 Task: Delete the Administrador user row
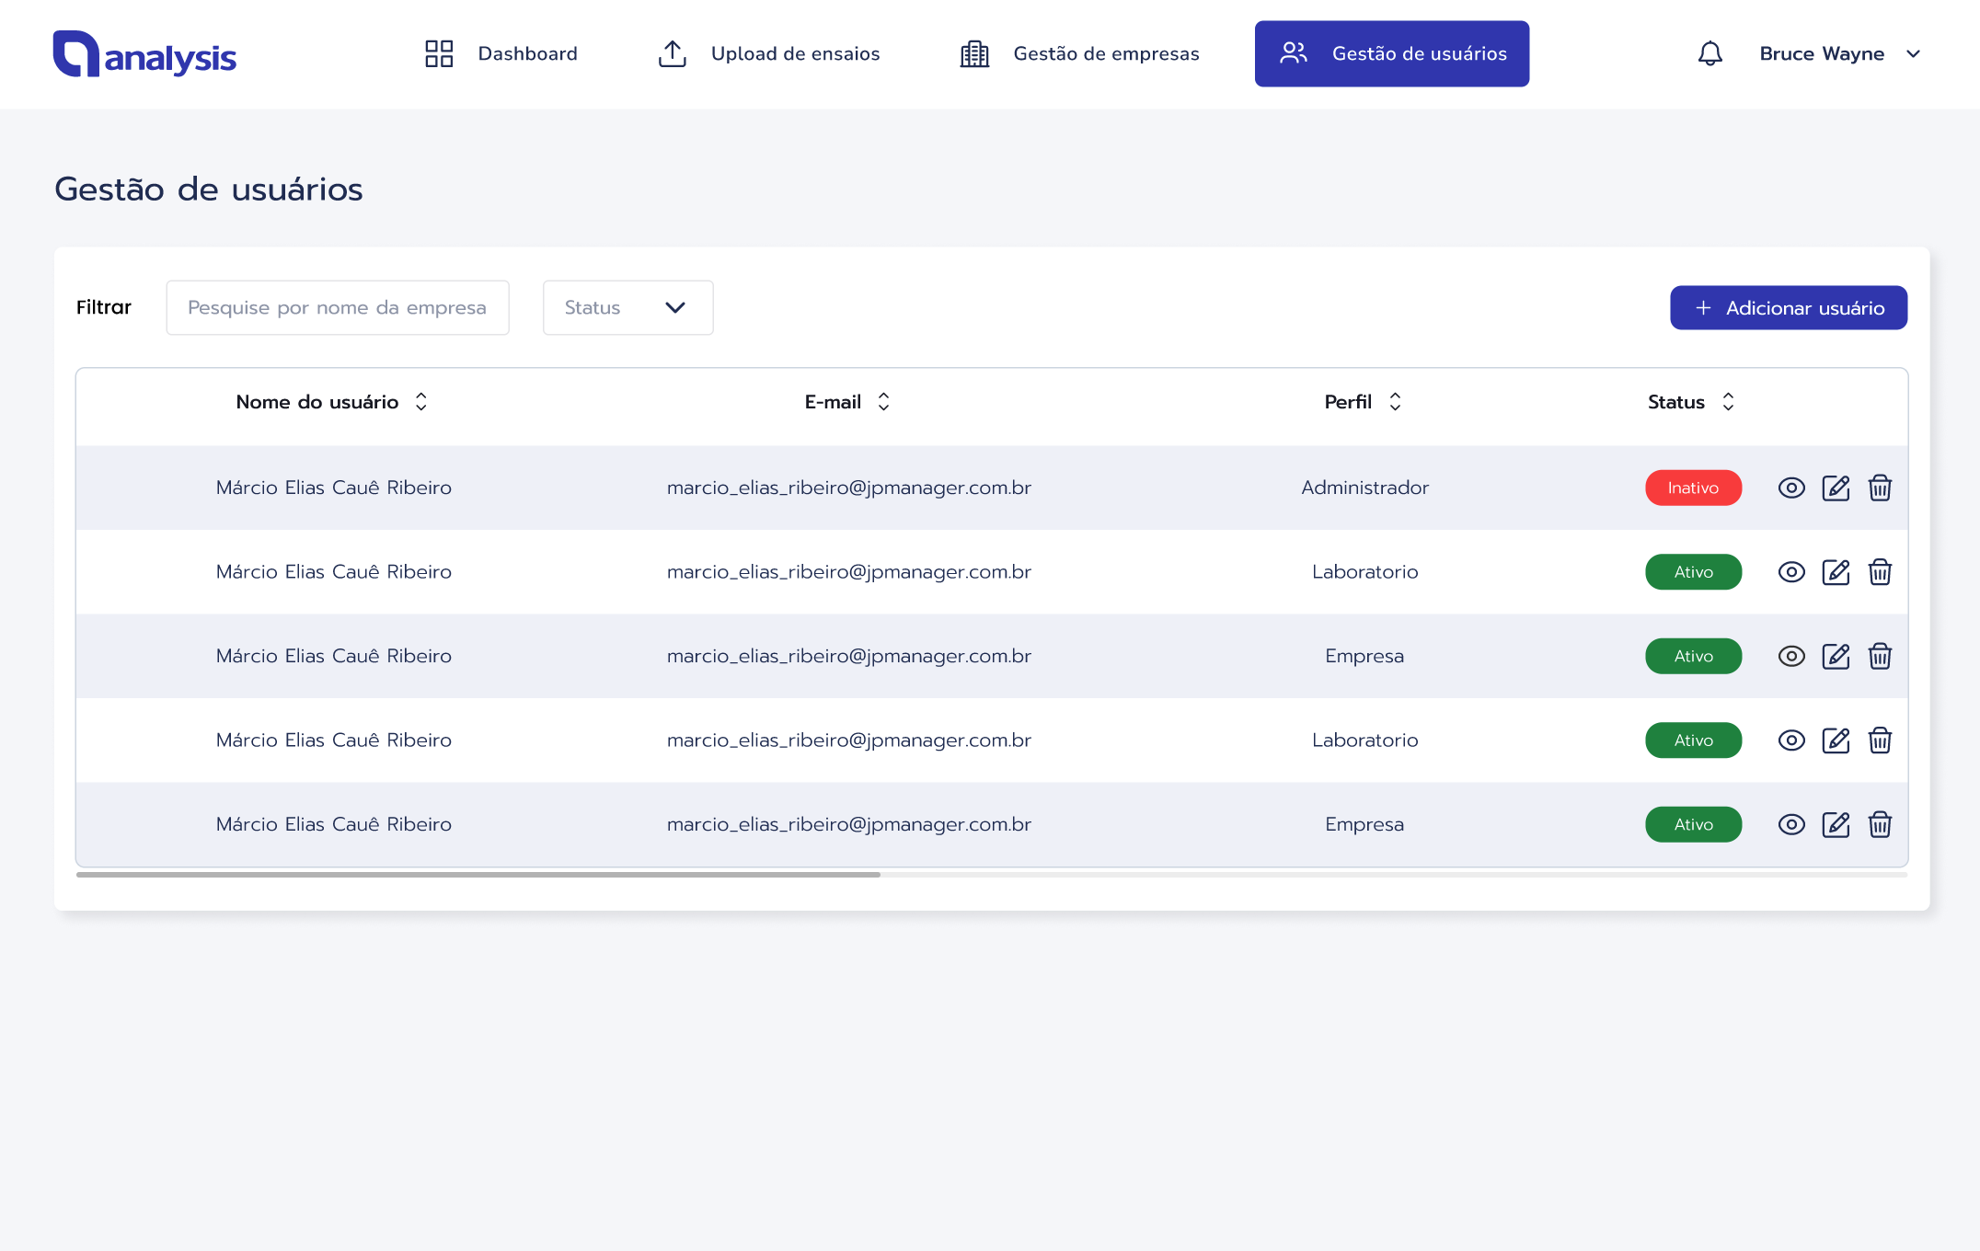point(1880,488)
